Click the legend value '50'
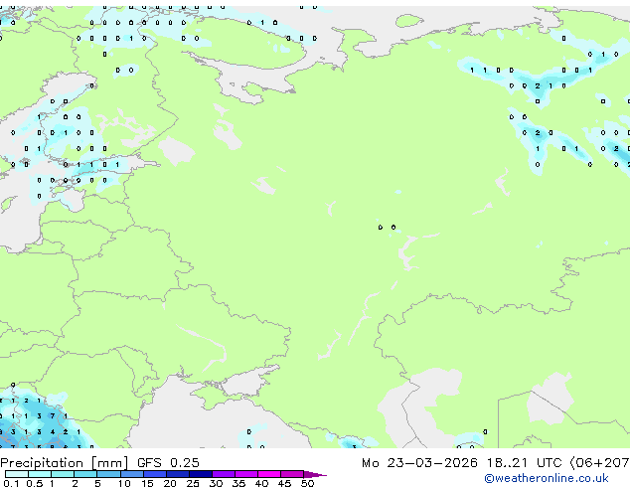 pos(308,483)
